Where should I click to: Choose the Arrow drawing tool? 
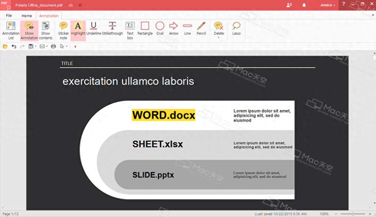[x=173, y=30]
